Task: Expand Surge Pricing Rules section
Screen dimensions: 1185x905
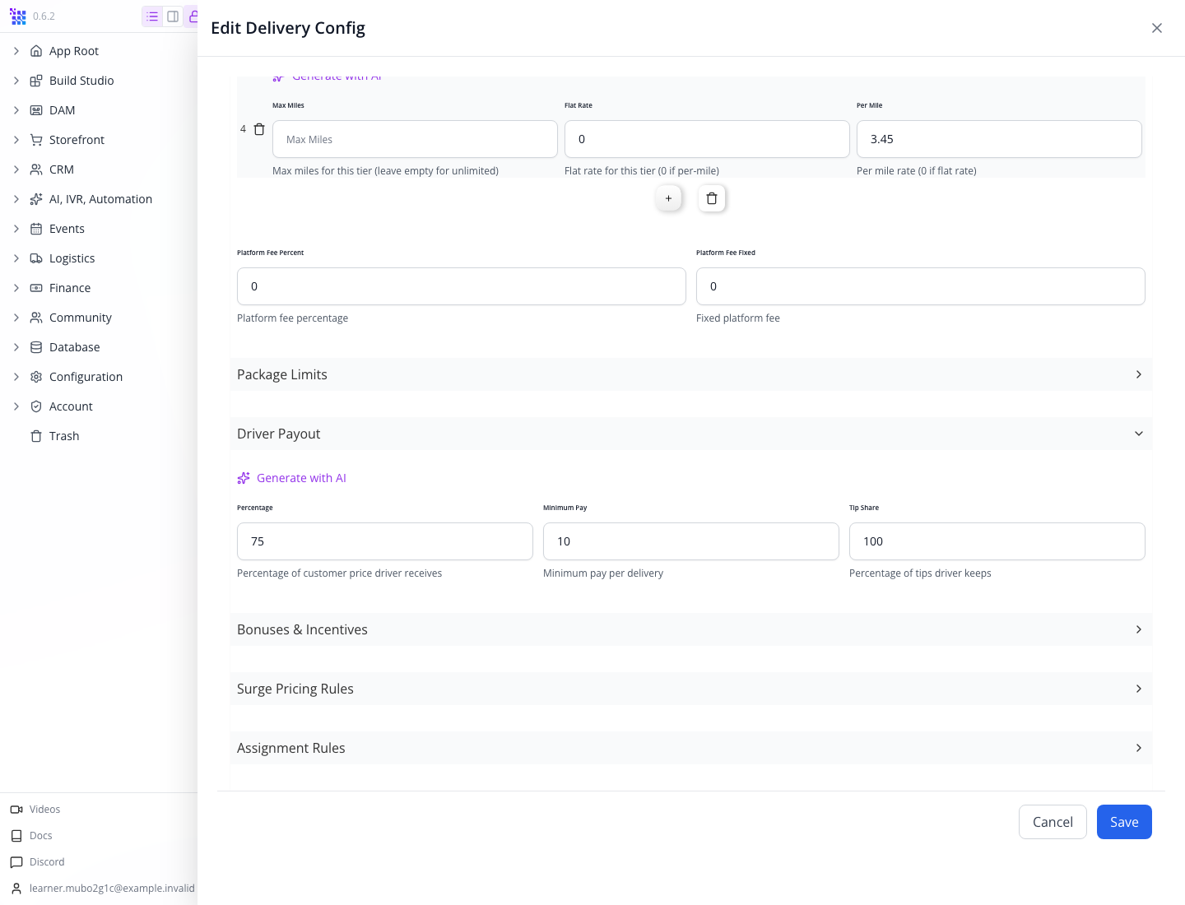Action: coord(691,689)
